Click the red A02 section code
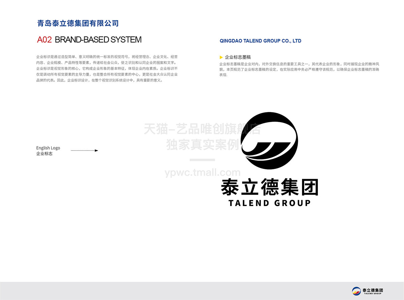404x300 pixels. point(44,39)
